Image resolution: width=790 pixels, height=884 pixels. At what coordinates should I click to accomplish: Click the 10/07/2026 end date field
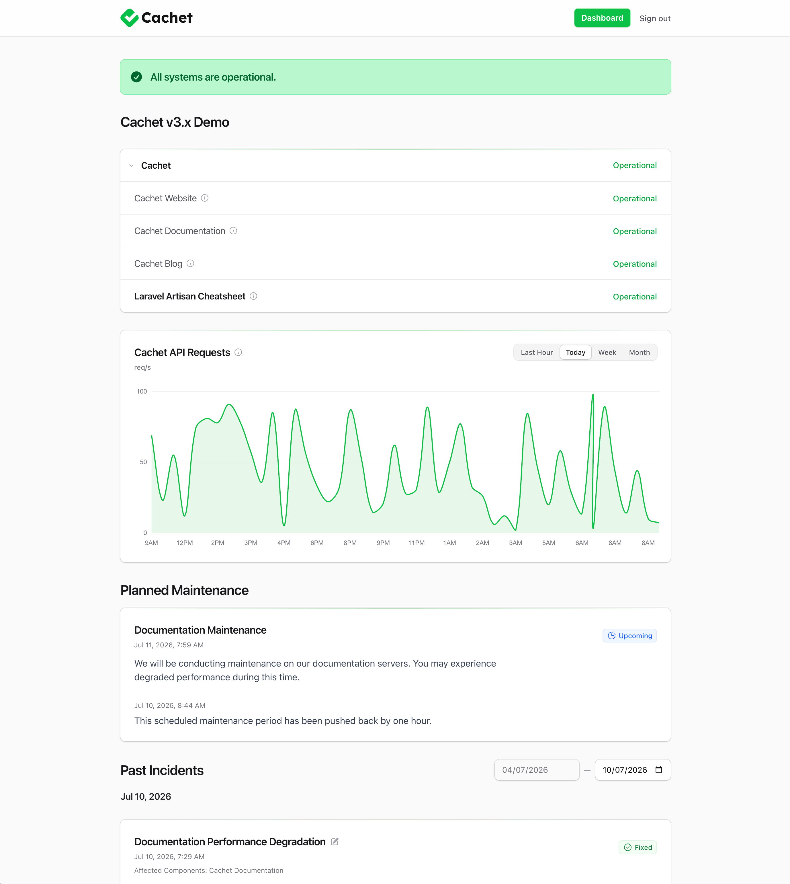[632, 770]
